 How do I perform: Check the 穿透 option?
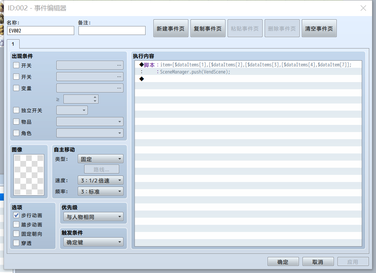click(x=16, y=243)
